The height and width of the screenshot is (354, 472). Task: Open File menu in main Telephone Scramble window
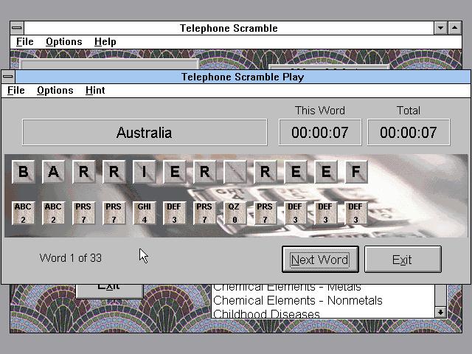[24, 41]
